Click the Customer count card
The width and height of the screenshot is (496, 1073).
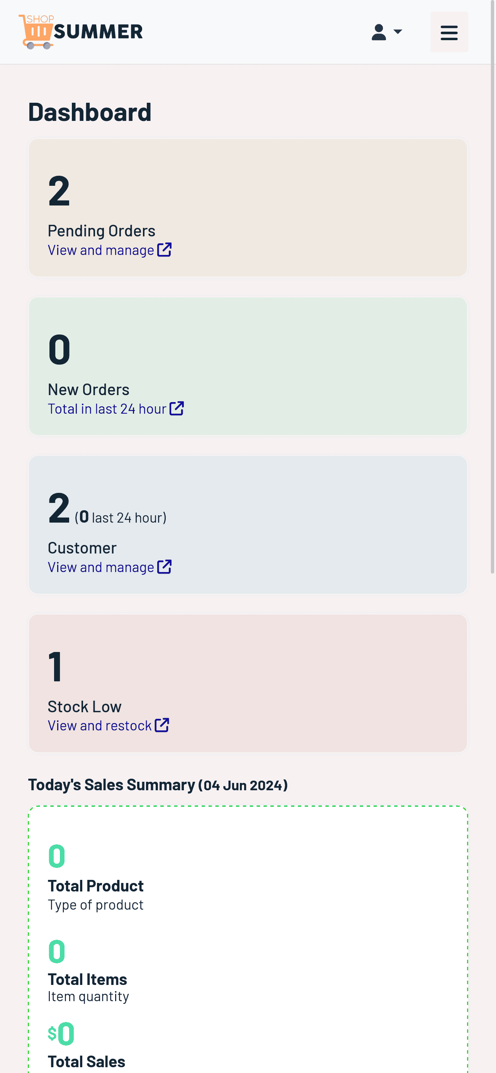click(248, 525)
